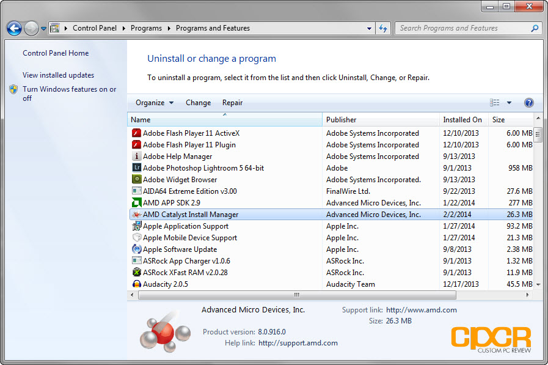This screenshot has height=365, width=548.
Task: Click the Forward arrow navigation button
Action: [31, 29]
